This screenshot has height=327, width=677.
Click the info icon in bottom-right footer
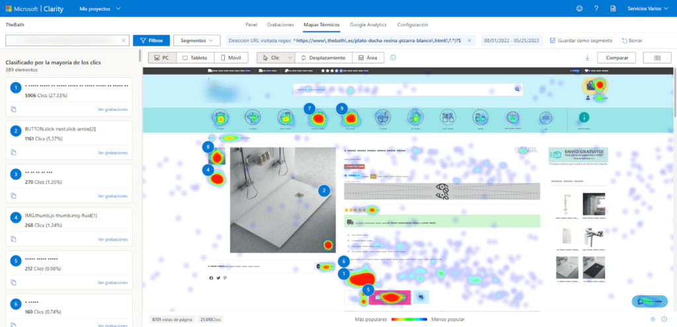pos(664,319)
